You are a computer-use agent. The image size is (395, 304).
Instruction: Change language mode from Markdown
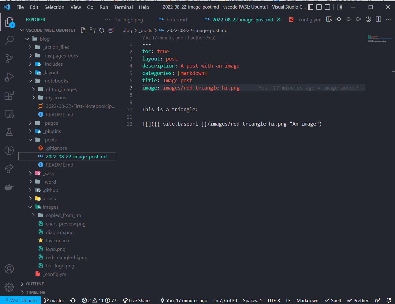[x=307, y=300]
